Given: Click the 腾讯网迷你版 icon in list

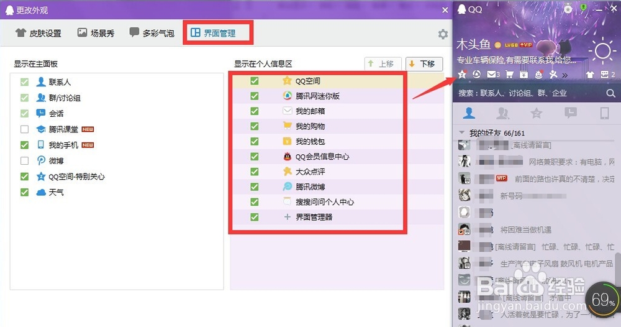Looking at the screenshot, I should [287, 96].
